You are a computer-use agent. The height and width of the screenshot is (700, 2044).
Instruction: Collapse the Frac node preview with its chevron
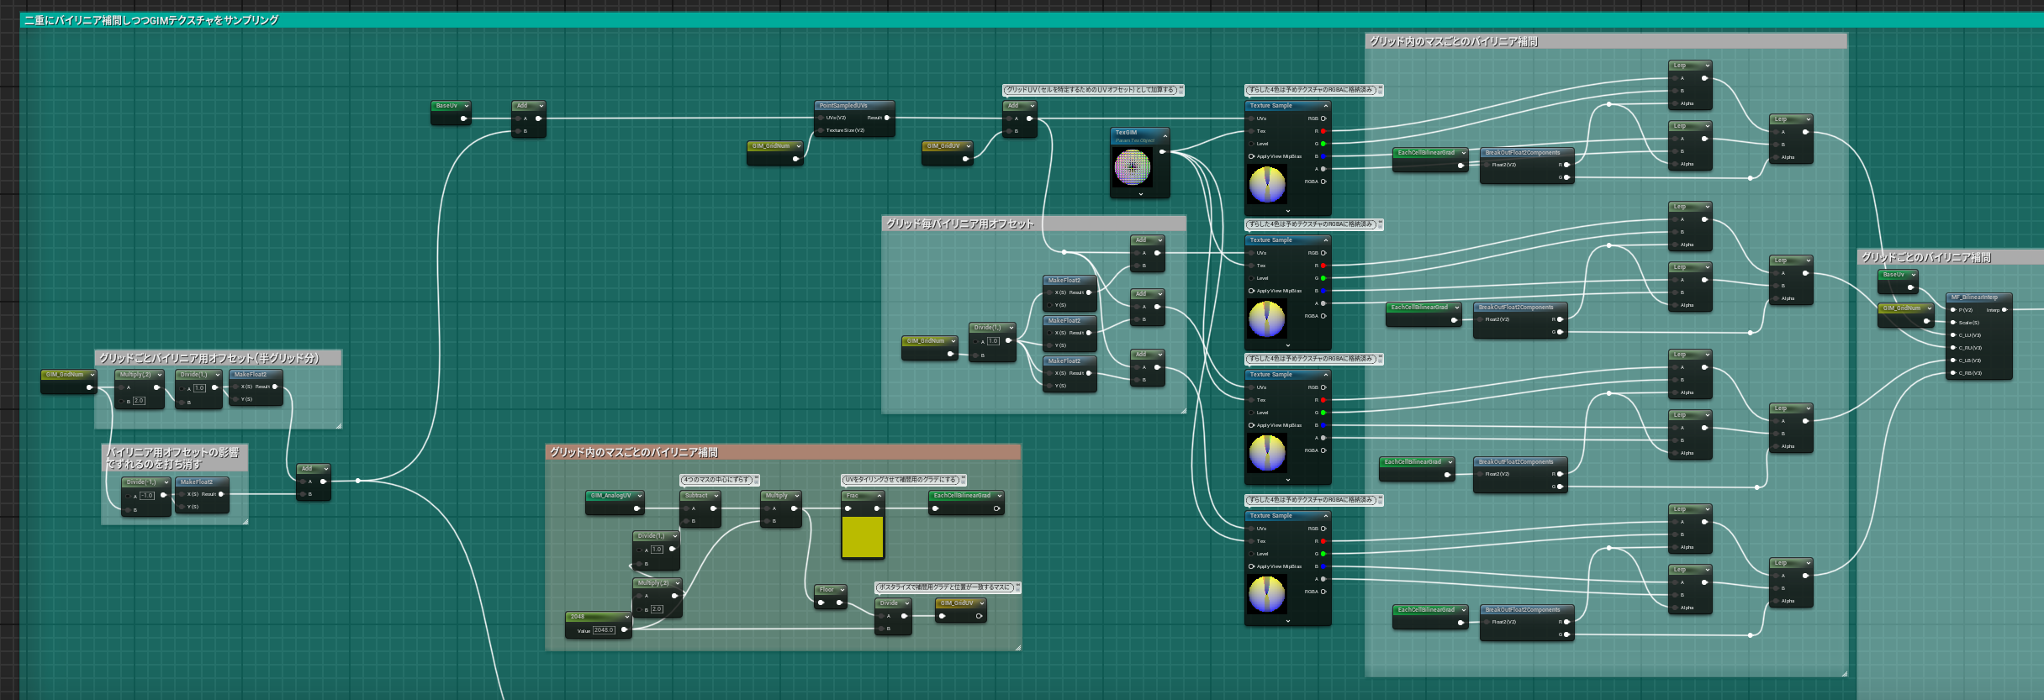[879, 496]
